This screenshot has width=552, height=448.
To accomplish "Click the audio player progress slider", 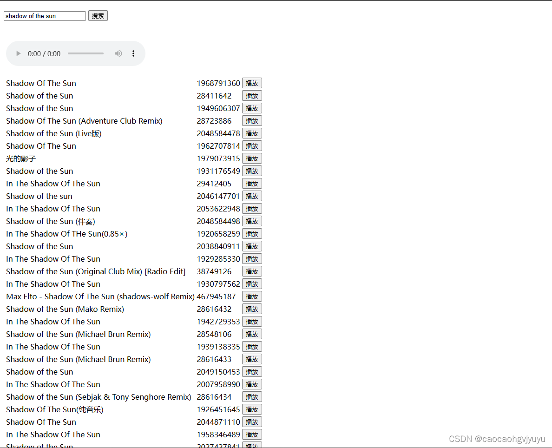I will click(85, 53).
